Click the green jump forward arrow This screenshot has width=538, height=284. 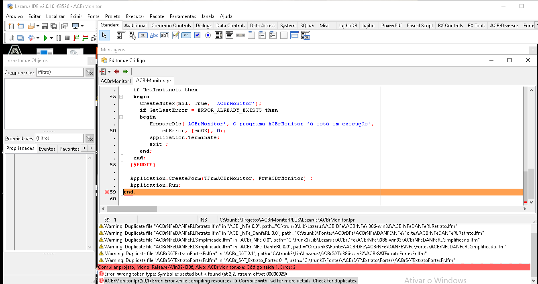(x=126, y=71)
